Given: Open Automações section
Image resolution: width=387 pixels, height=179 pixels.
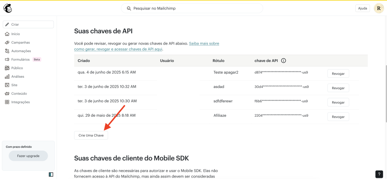Looking at the screenshot, I should coord(21,51).
